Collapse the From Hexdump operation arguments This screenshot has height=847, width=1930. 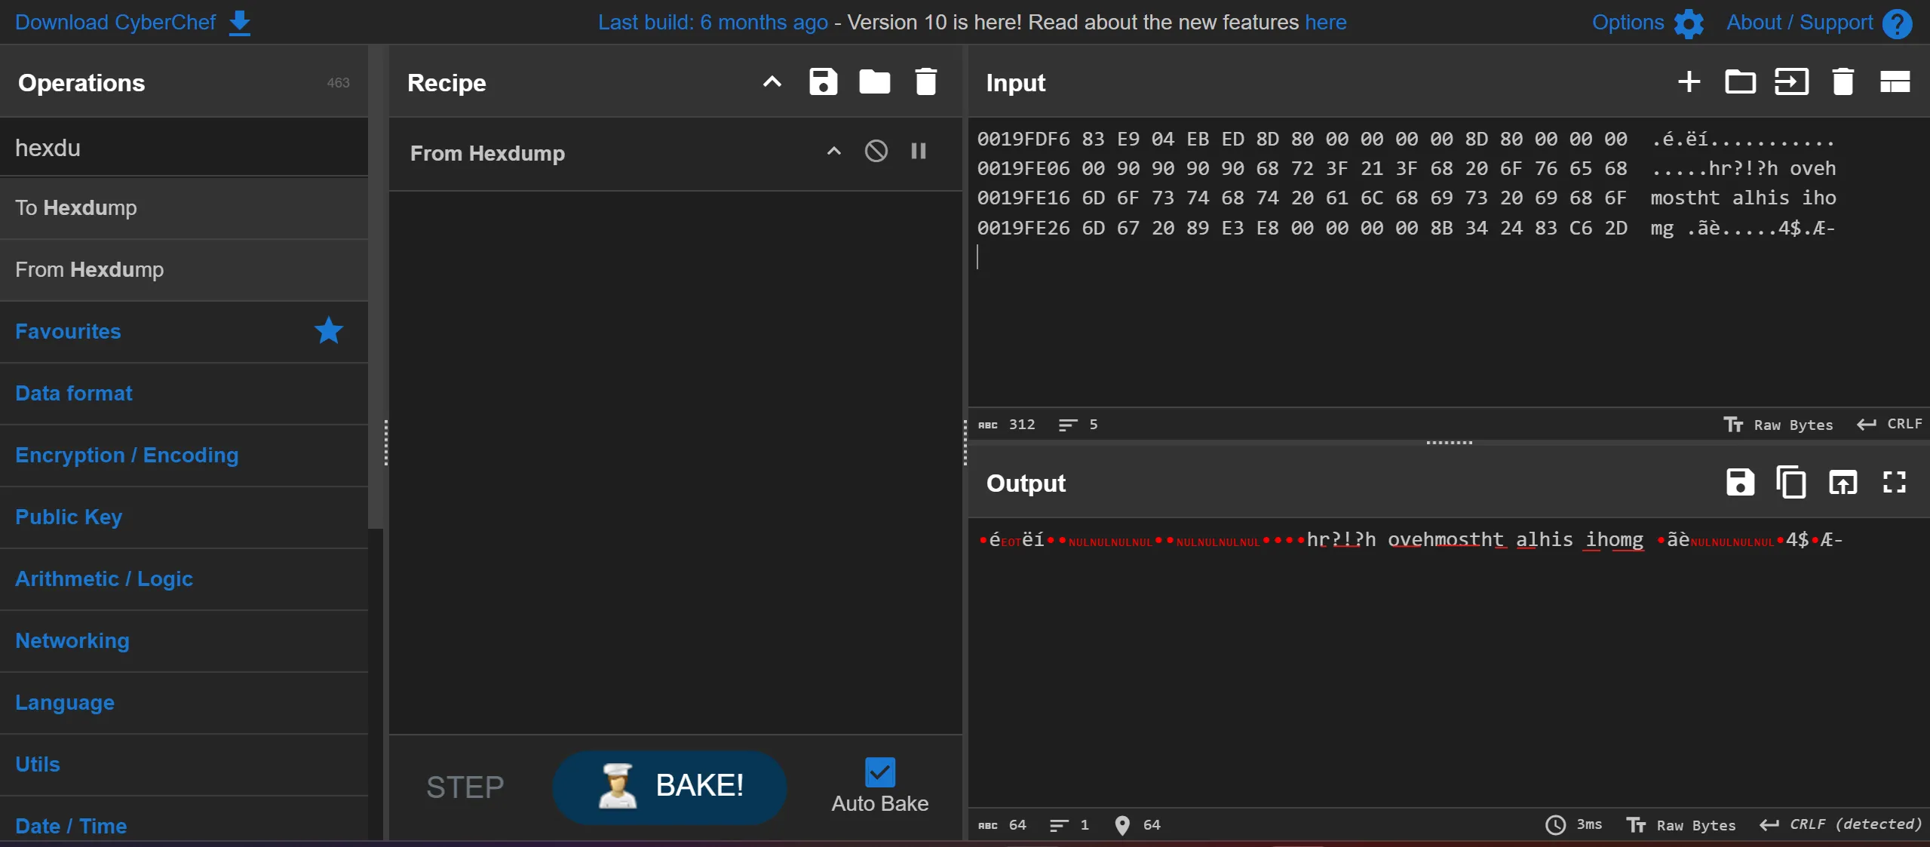coord(833,152)
